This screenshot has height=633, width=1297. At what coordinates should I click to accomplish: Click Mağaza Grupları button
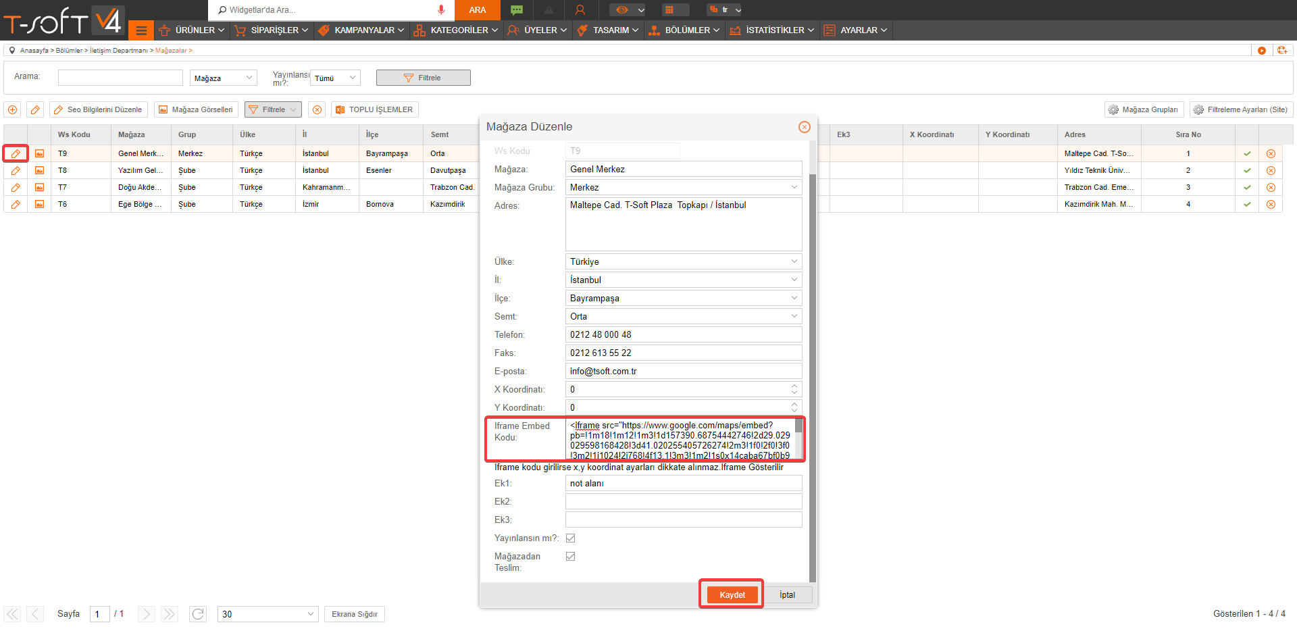tap(1144, 109)
